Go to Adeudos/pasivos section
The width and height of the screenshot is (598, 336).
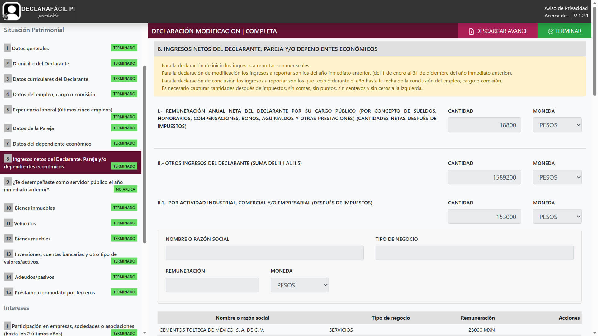coord(71,277)
